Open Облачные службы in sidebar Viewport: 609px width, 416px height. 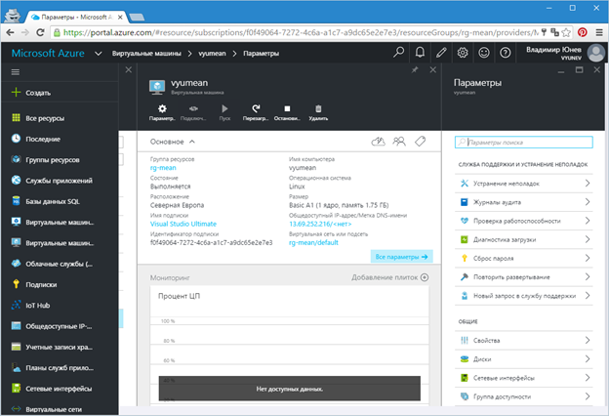(x=60, y=264)
